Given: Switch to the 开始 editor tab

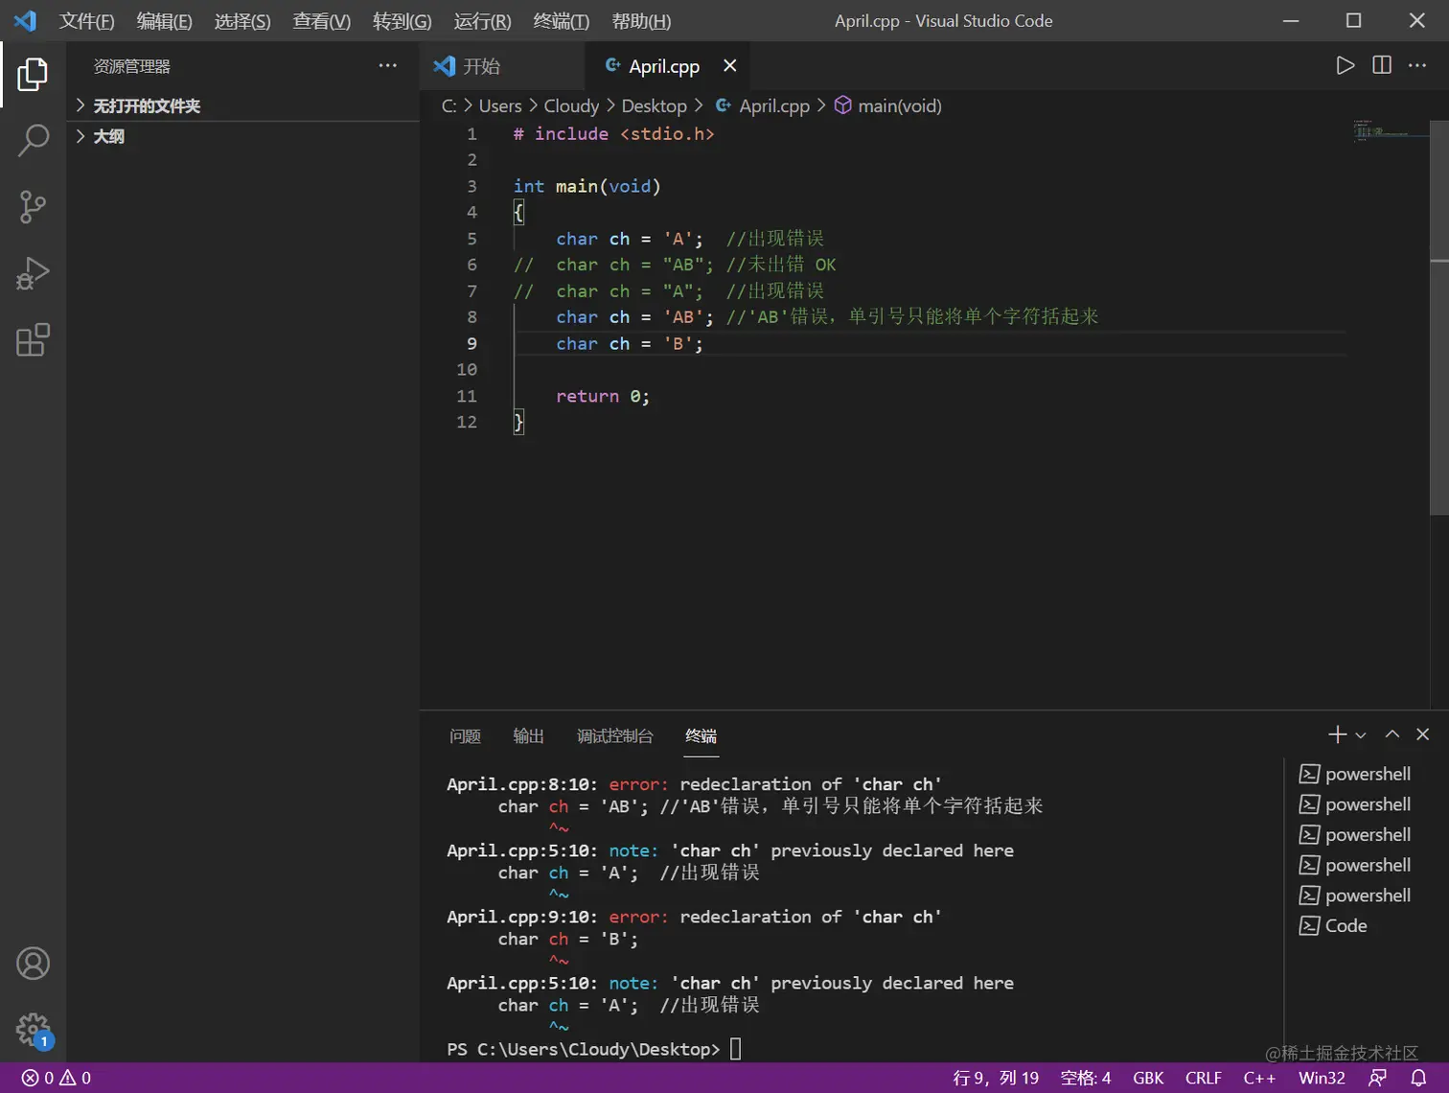Looking at the screenshot, I should click(x=481, y=66).
